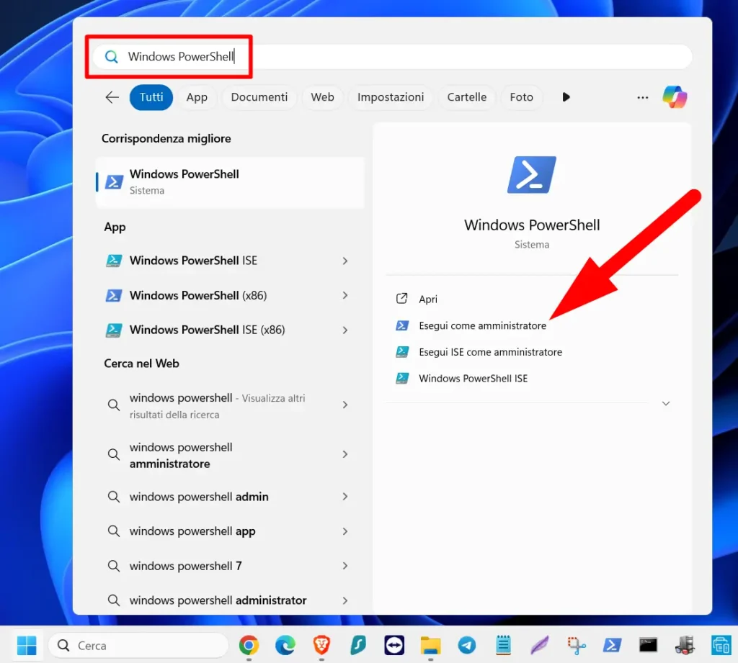Expand the action list with down chevron
This screenshot has height=663, width=738.
[665, 403]
